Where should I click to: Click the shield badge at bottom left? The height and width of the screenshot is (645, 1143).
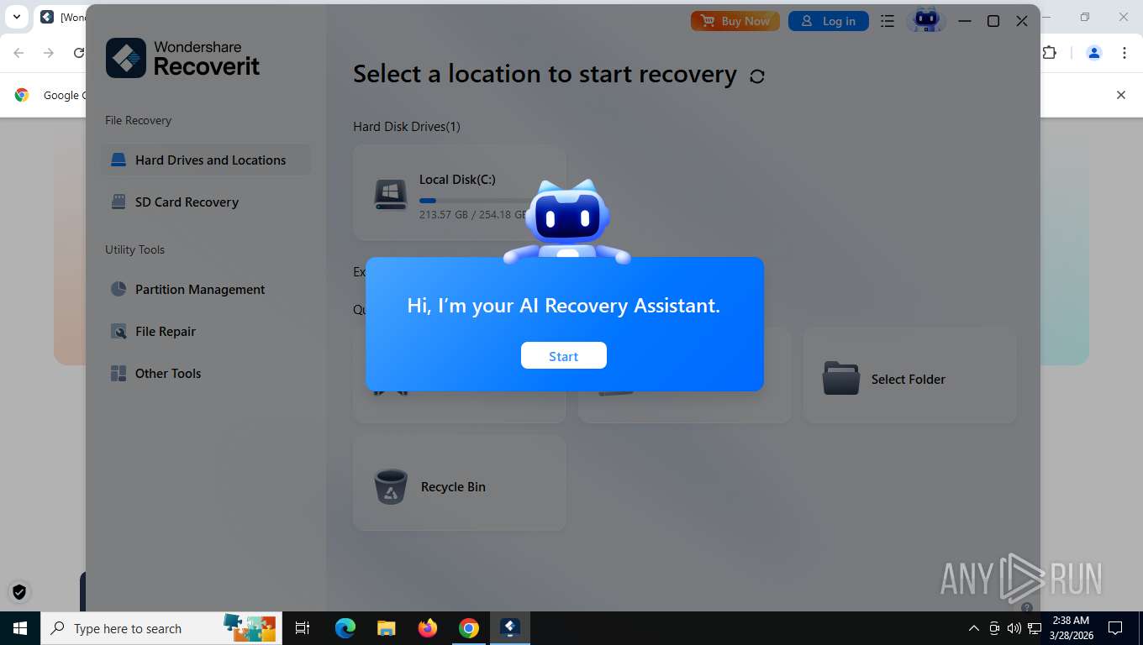click(x=19, y=592)
